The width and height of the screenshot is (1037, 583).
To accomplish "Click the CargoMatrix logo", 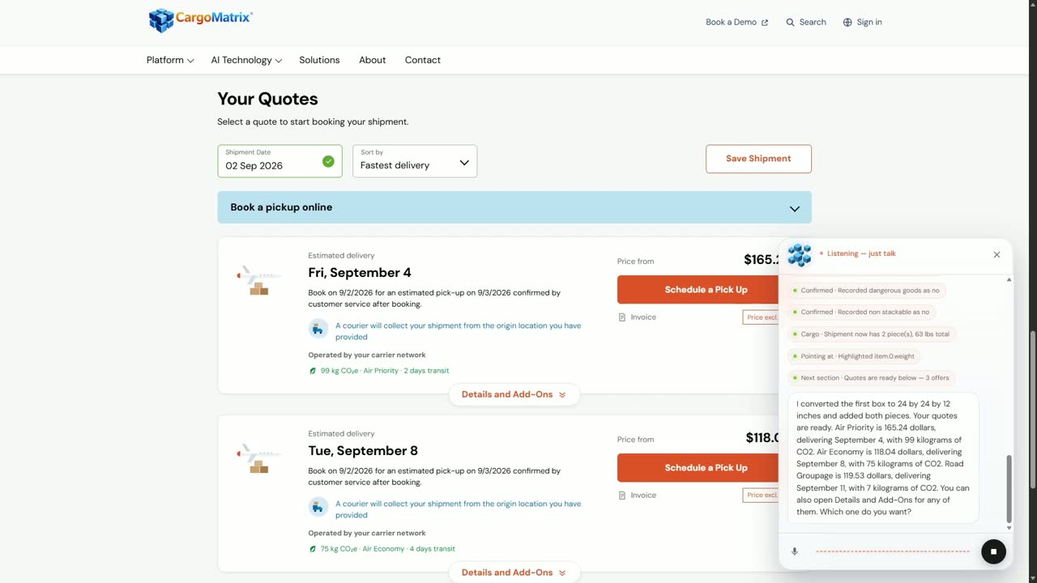I will tap(201, 20).
